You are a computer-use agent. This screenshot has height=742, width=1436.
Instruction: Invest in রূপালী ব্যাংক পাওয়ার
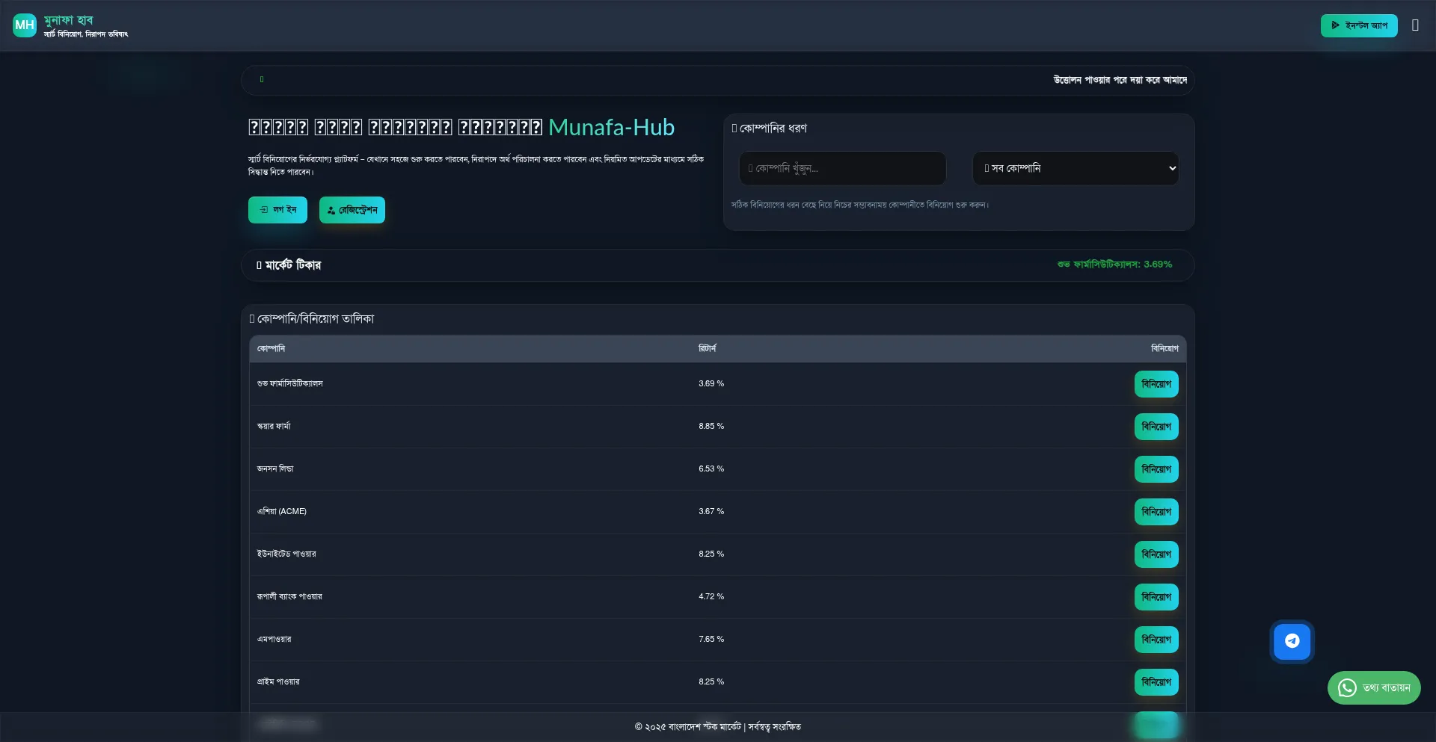(1156, 597)
